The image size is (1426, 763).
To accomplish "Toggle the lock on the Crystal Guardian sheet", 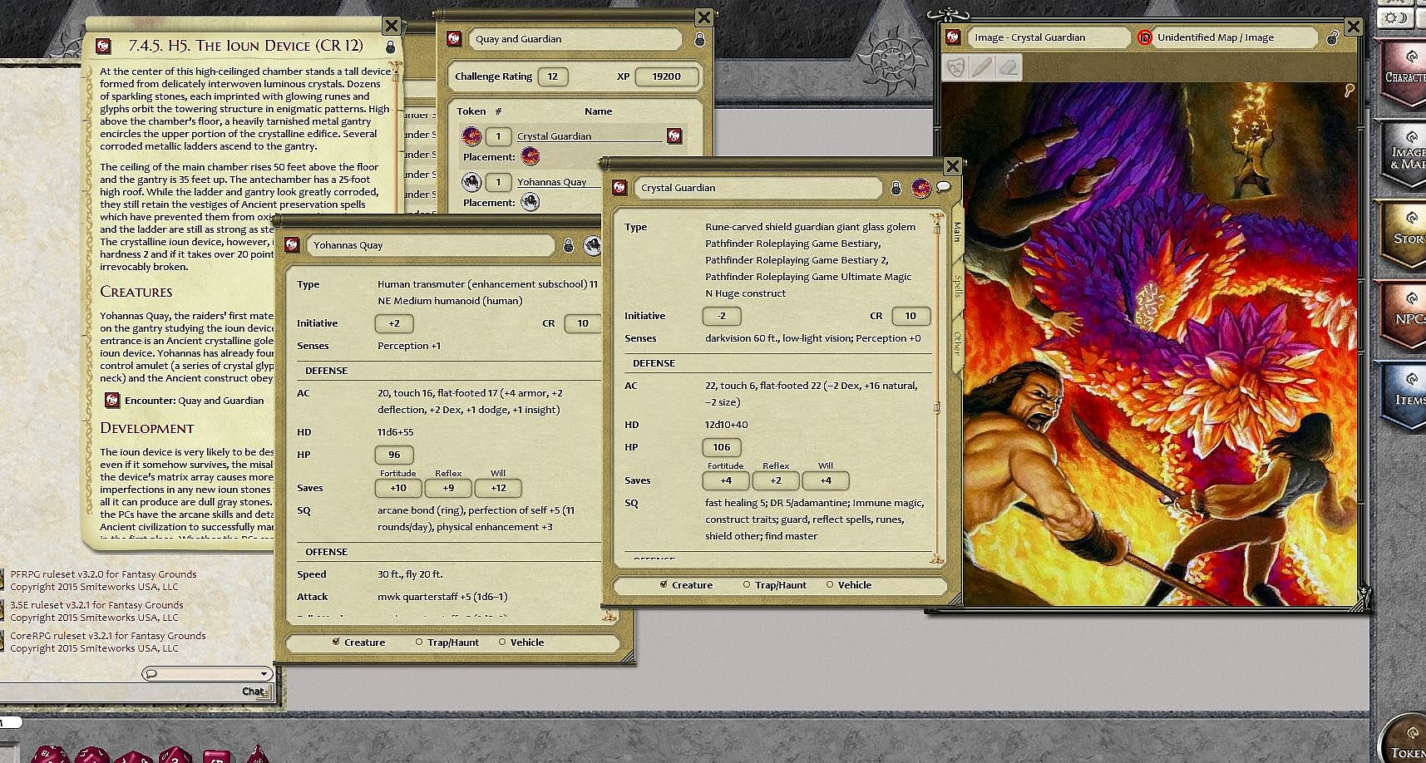I will coord(896,188).
